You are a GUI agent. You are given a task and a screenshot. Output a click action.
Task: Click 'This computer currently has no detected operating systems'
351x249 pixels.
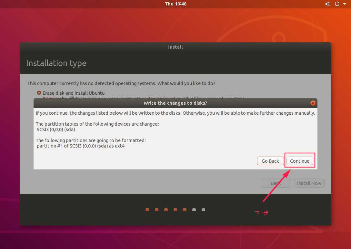click(92, 83)
